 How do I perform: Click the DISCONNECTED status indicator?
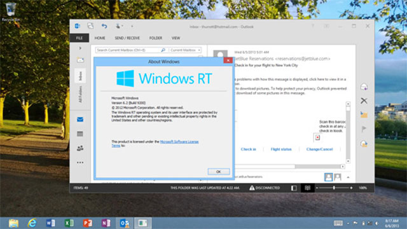click(265, 188)
